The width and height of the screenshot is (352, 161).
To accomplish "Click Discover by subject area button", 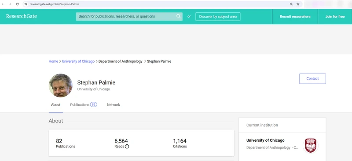I will coord(218,17).
